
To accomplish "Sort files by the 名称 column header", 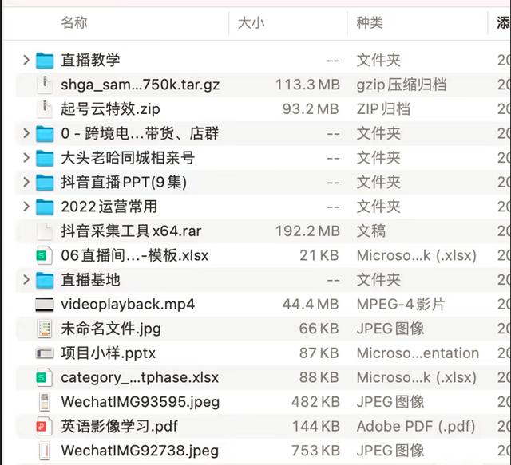I will pyautogui.click(x=74, y=23).
